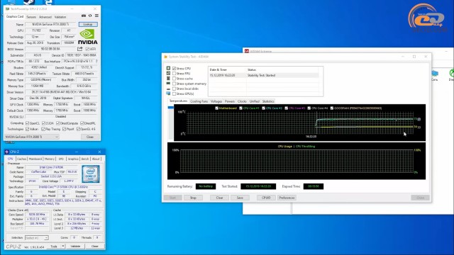Switch to Clocks tab
Viewport: 454px width, 255px height.
(x=242, y=101)
